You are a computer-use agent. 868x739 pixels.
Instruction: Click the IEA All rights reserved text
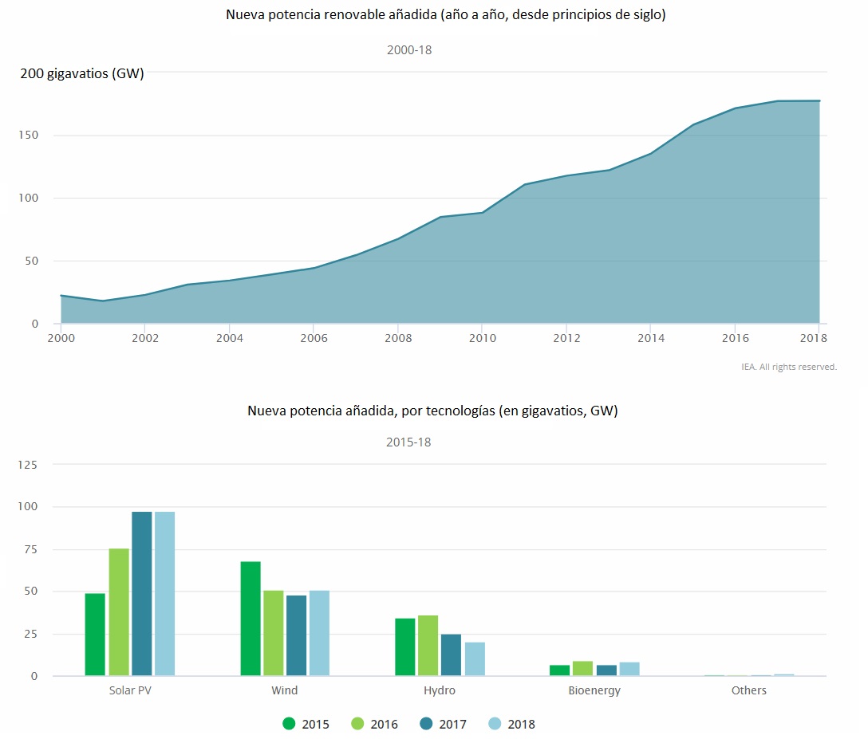click(x=788, y=367)
